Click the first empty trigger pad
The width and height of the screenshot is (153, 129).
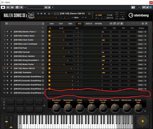click(x=11, y=102)
